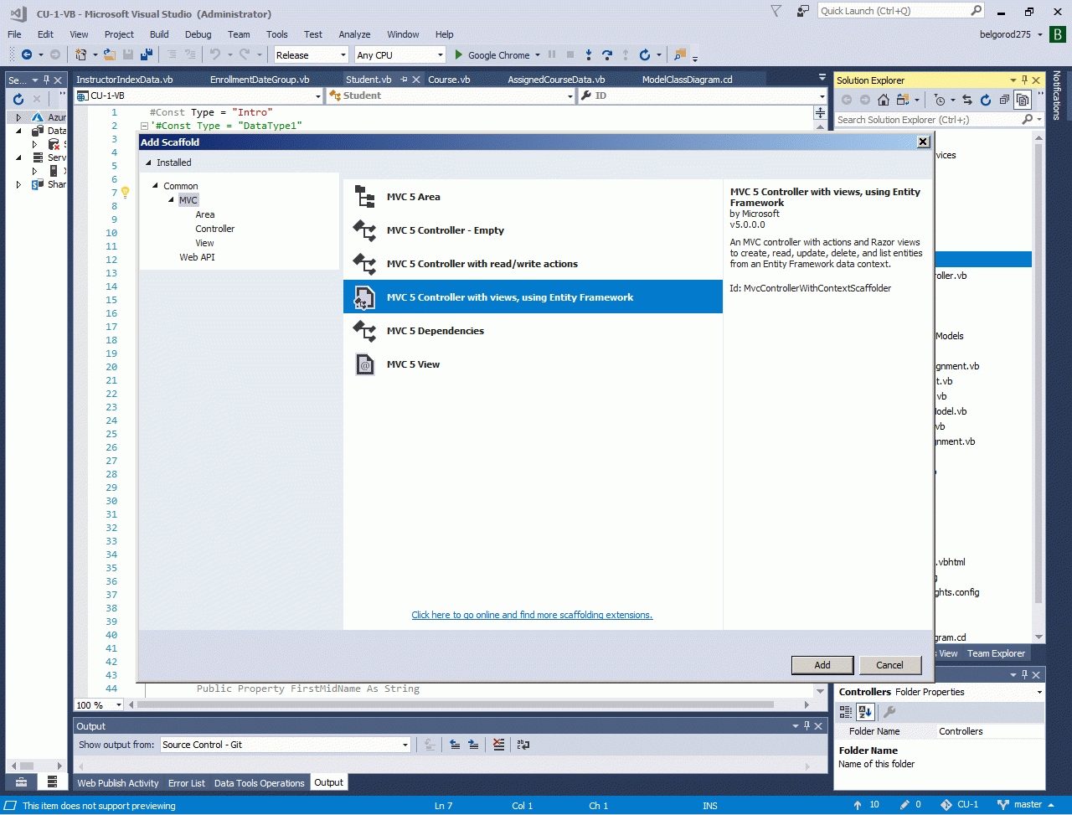Click MVC 5 Controller - Empty icon

[x=365, y=230]
